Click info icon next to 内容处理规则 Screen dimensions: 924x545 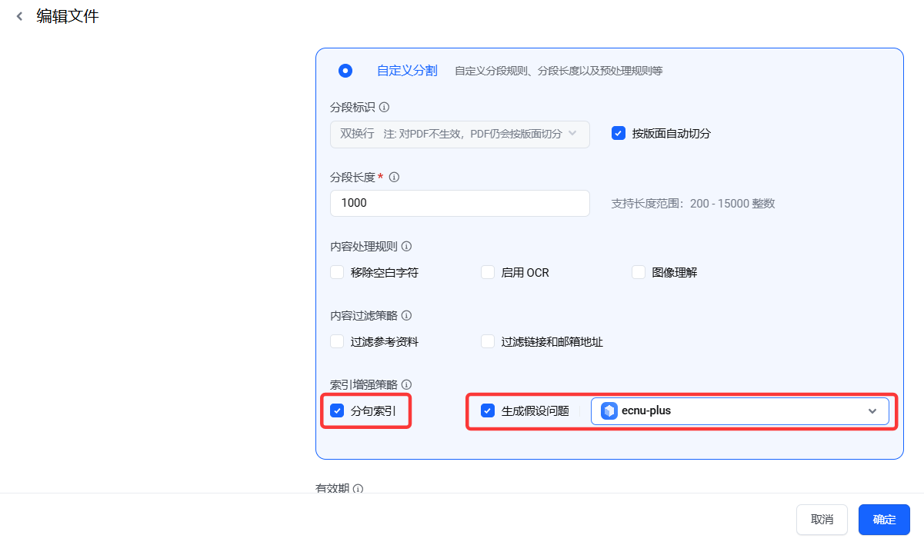pos(406,247)
